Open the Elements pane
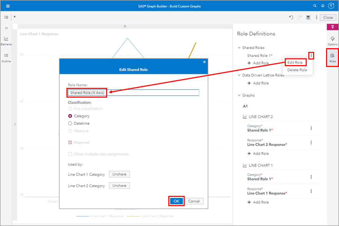This screenshot has height=226, width=339. [x=6, y=41]
